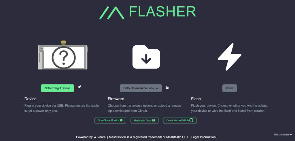The width and height of the screenshot is (295, 141).
Task: Expand the firmware version chevron arrow
Action: coord(157,88)
